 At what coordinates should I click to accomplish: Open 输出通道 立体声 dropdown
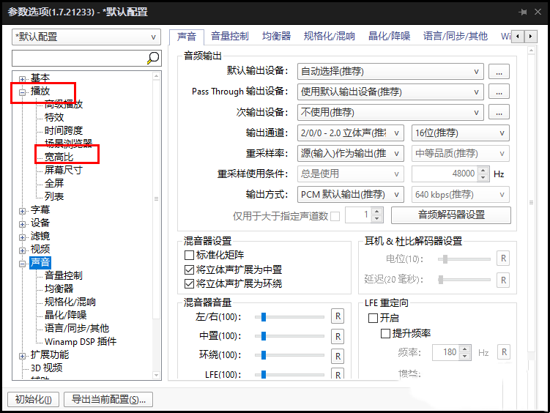[x=350, y=133]
